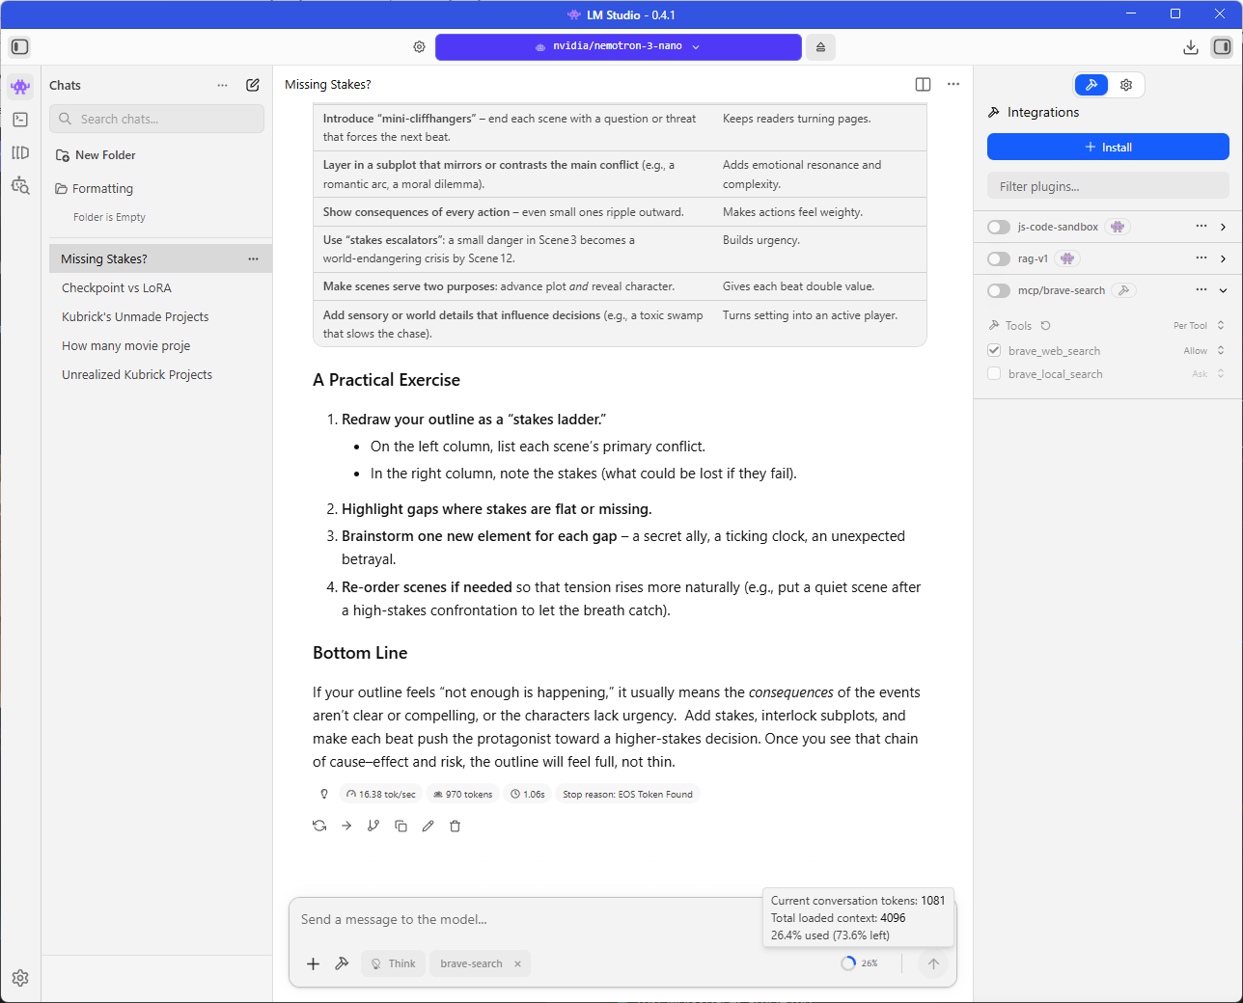Enable the js-code-sandbox plugin toggle
This screenshot has width=1243, height=1003.
tap(999, 228)
